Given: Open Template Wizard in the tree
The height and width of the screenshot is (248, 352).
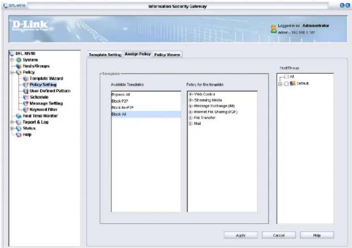Looking at the screenshot, I should pos(46,78).
